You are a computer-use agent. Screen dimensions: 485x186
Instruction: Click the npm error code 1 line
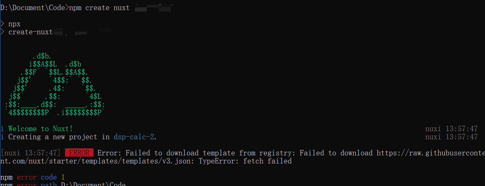[x=32, y=177]
